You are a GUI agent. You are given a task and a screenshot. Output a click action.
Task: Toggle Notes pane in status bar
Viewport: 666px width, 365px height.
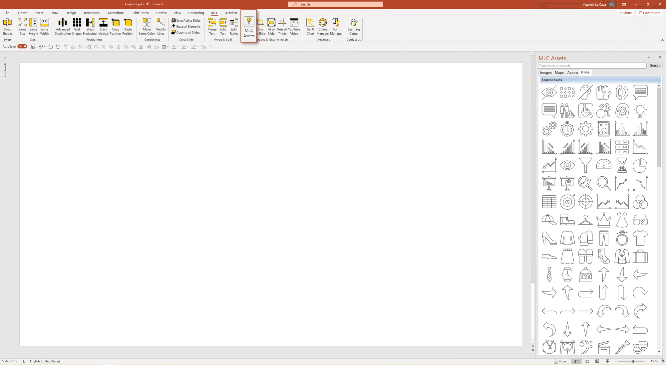pos(561,361)
